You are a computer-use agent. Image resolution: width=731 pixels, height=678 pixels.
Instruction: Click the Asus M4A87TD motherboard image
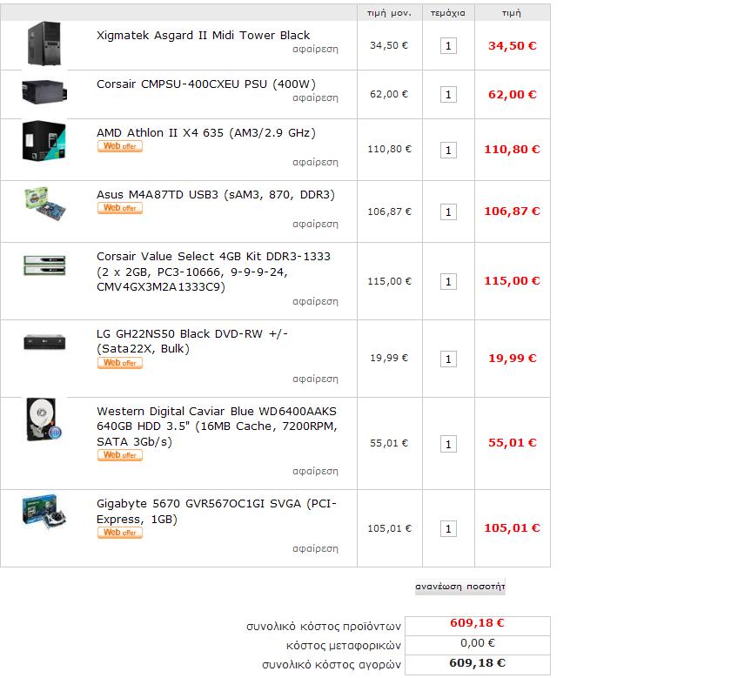44,204
